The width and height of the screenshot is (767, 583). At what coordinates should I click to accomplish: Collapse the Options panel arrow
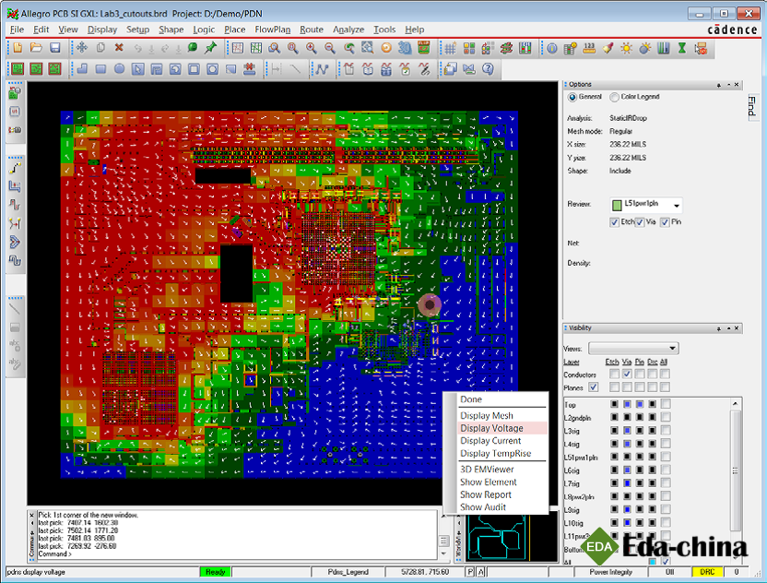pyautogui.click(x=728, y=85)
